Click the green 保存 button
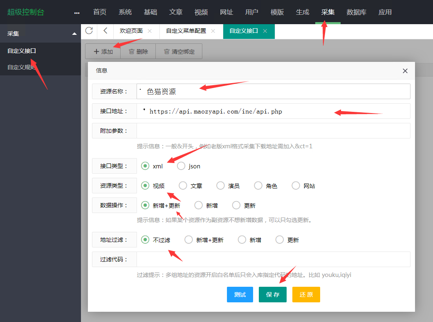The width and height of the screenshot is (433, 322). (x=272, y=295)
